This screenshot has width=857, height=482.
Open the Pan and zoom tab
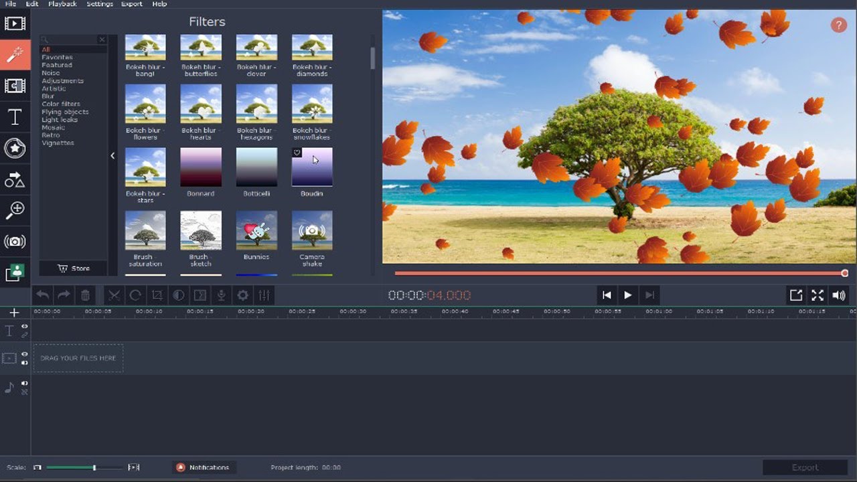pos(15,210)
